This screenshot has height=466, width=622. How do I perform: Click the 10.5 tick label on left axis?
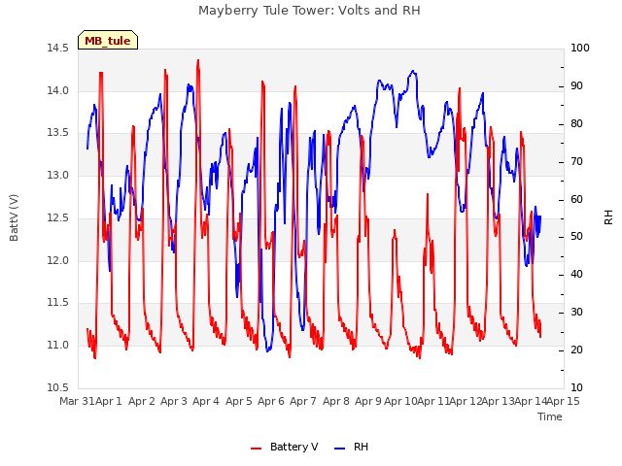coord(58,387)
